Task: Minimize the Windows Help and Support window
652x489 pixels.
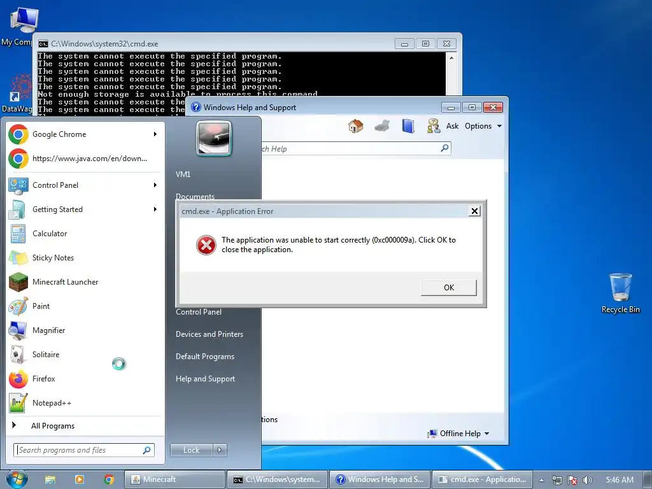Action: tap(451, 107)
